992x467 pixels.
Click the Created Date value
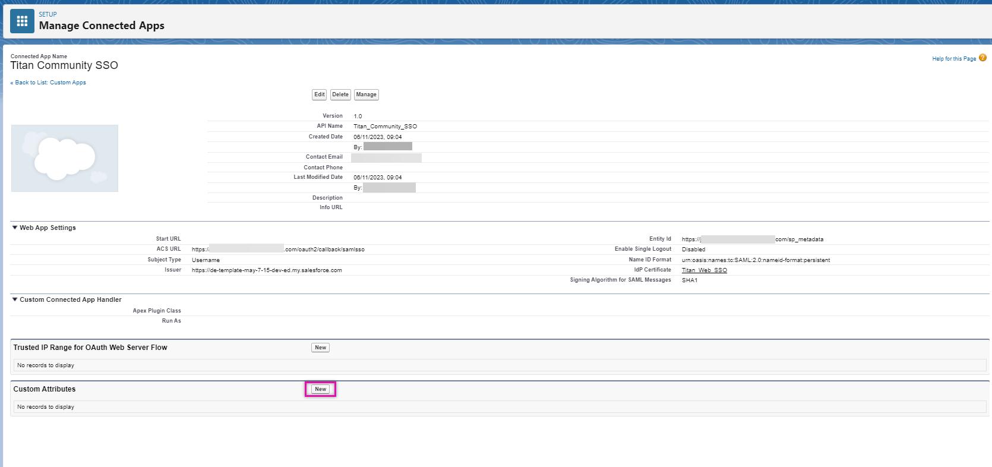point(378,137)
